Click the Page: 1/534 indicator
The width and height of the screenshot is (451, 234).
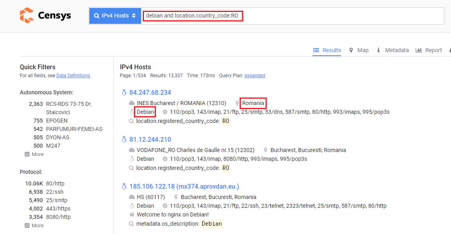pyautogui.click(x=133, y=76)
